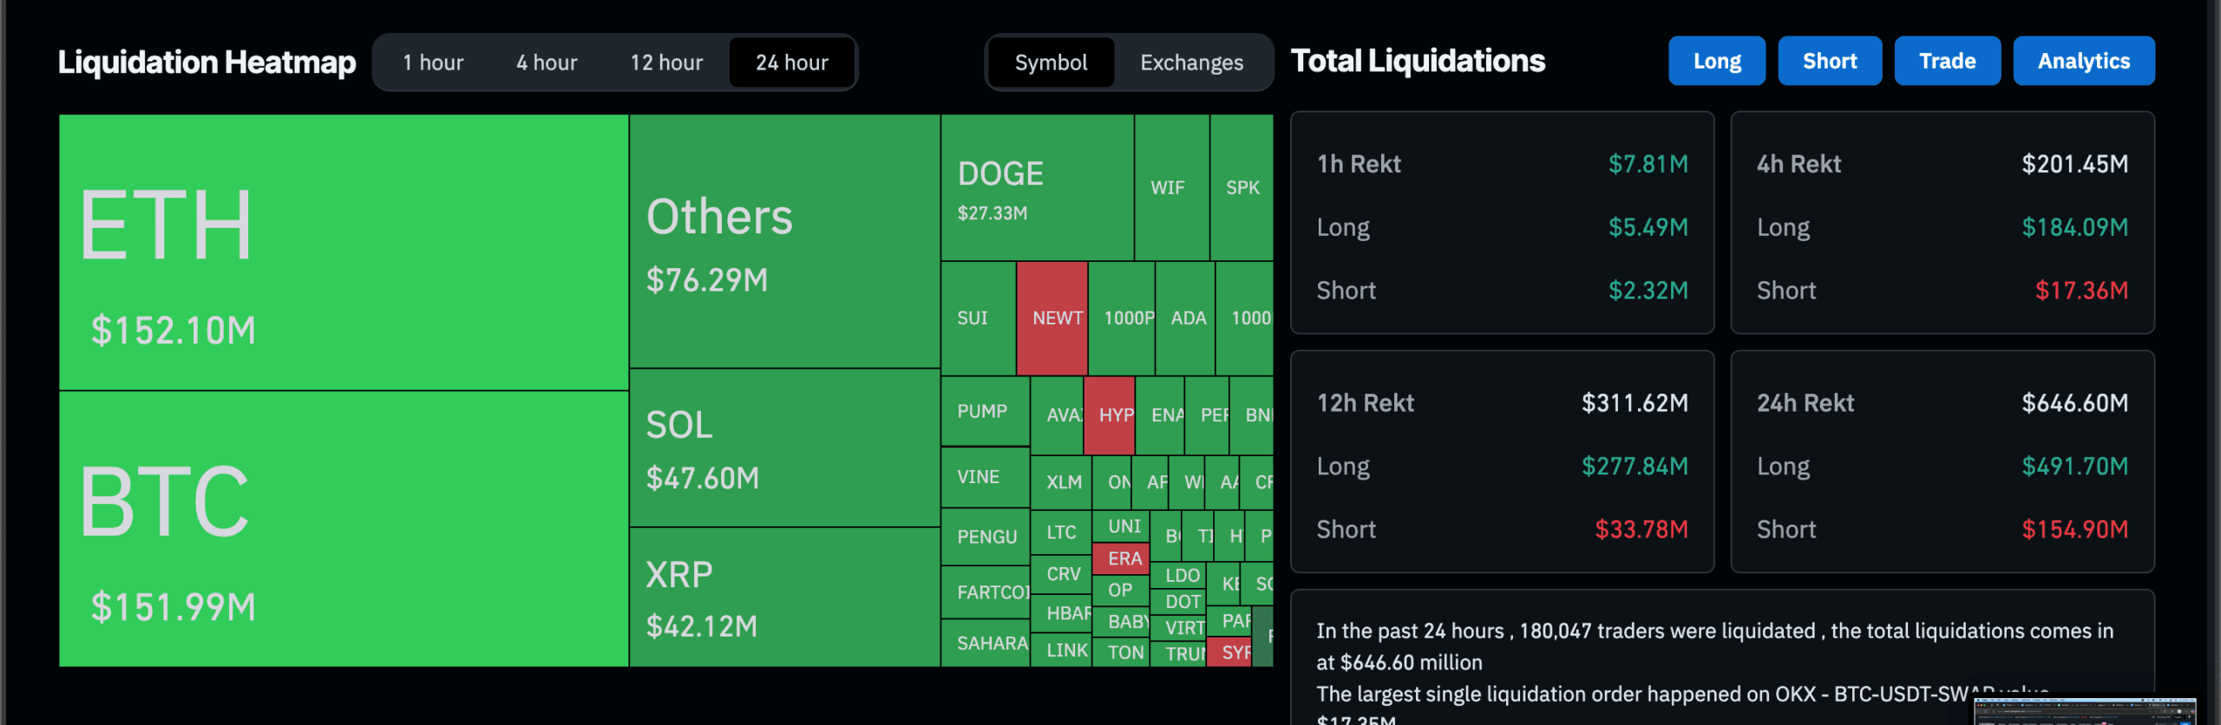Viewport: 2221px width, 725px height.
Task: Click the red ERA tile
Action: click(1121, 558)
